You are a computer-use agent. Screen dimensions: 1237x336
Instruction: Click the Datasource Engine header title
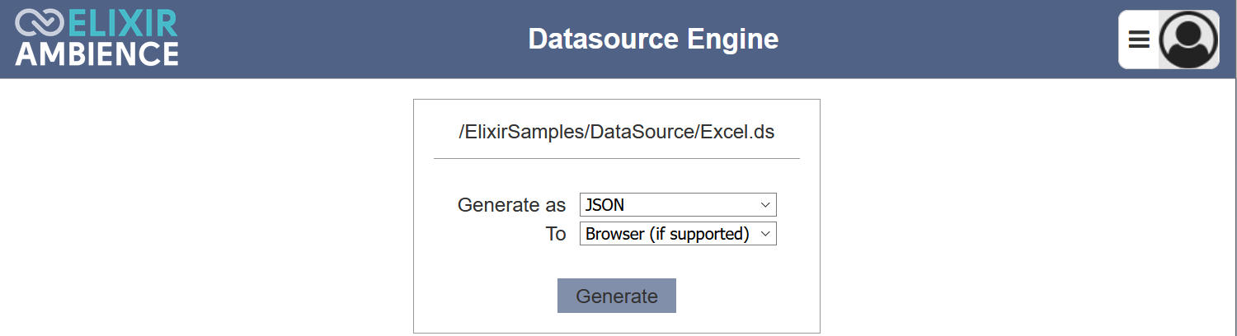pos(653,39)
